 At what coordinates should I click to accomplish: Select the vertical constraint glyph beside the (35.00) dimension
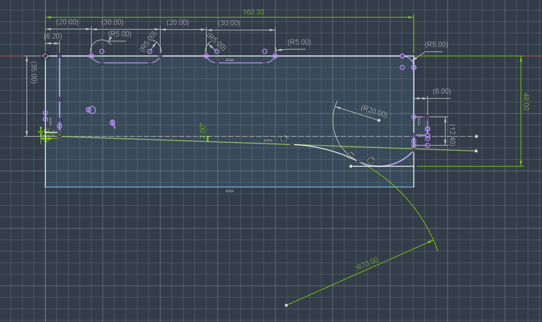click(51, 121)
